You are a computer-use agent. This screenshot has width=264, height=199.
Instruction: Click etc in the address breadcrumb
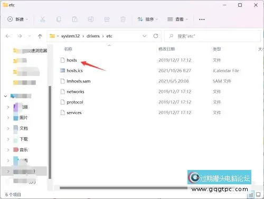click(109, 36)
